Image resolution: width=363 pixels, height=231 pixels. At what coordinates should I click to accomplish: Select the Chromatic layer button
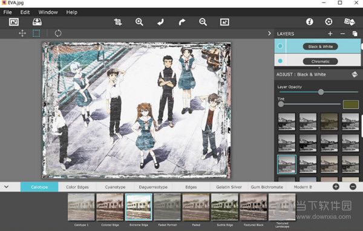tap(321, 61)
